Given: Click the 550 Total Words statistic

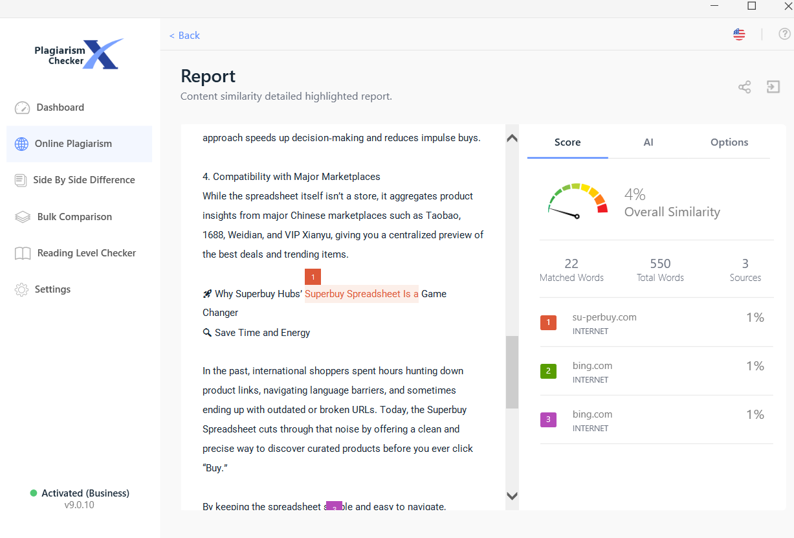Looking at the screenshot, I should 660,270.
